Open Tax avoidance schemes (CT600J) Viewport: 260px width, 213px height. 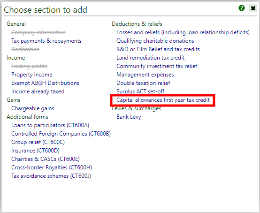[x=51, y=176]
